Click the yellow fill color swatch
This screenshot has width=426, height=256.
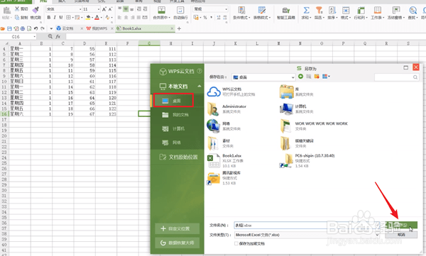[x=88, y=18]
